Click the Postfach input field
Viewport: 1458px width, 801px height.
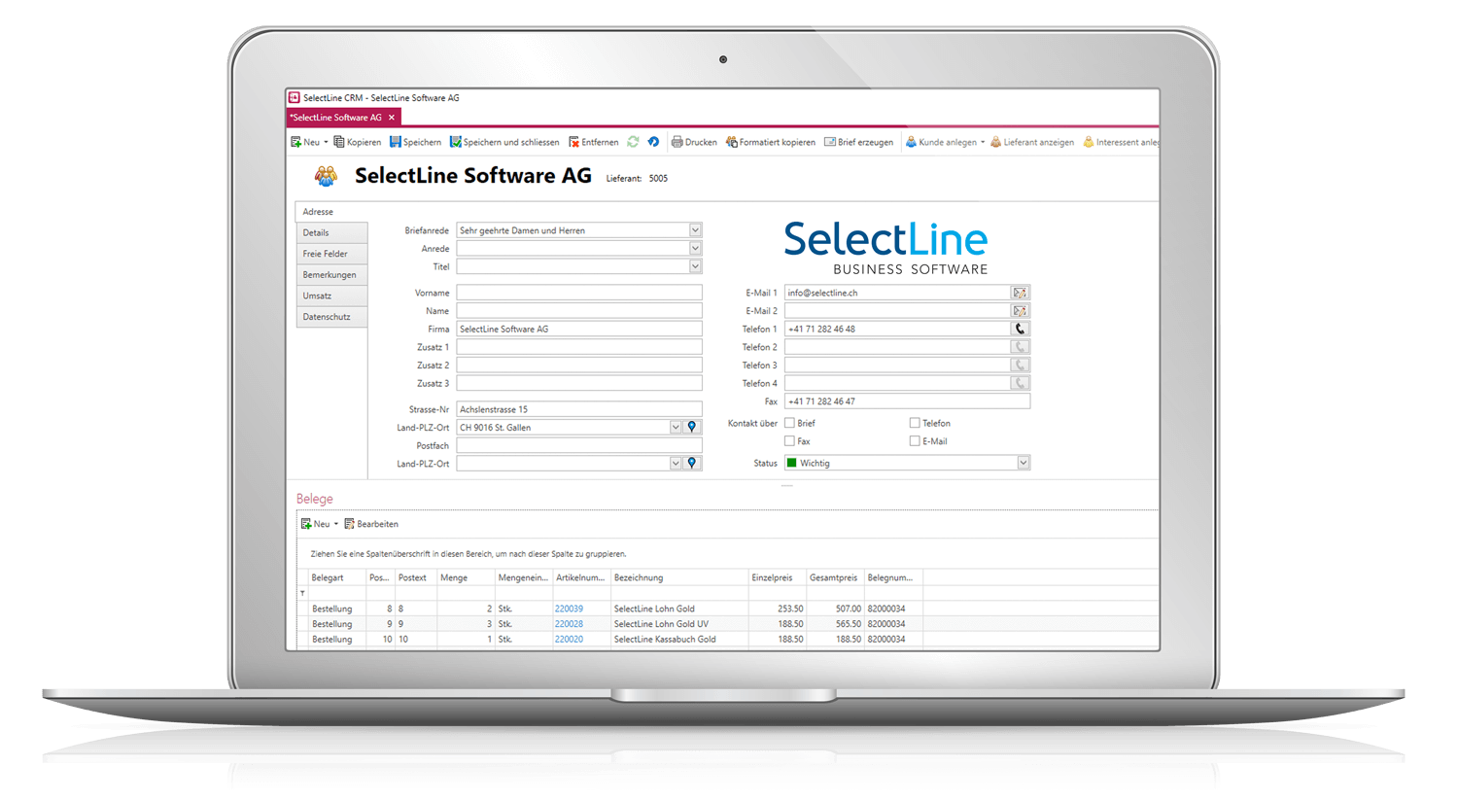(579, 445)
